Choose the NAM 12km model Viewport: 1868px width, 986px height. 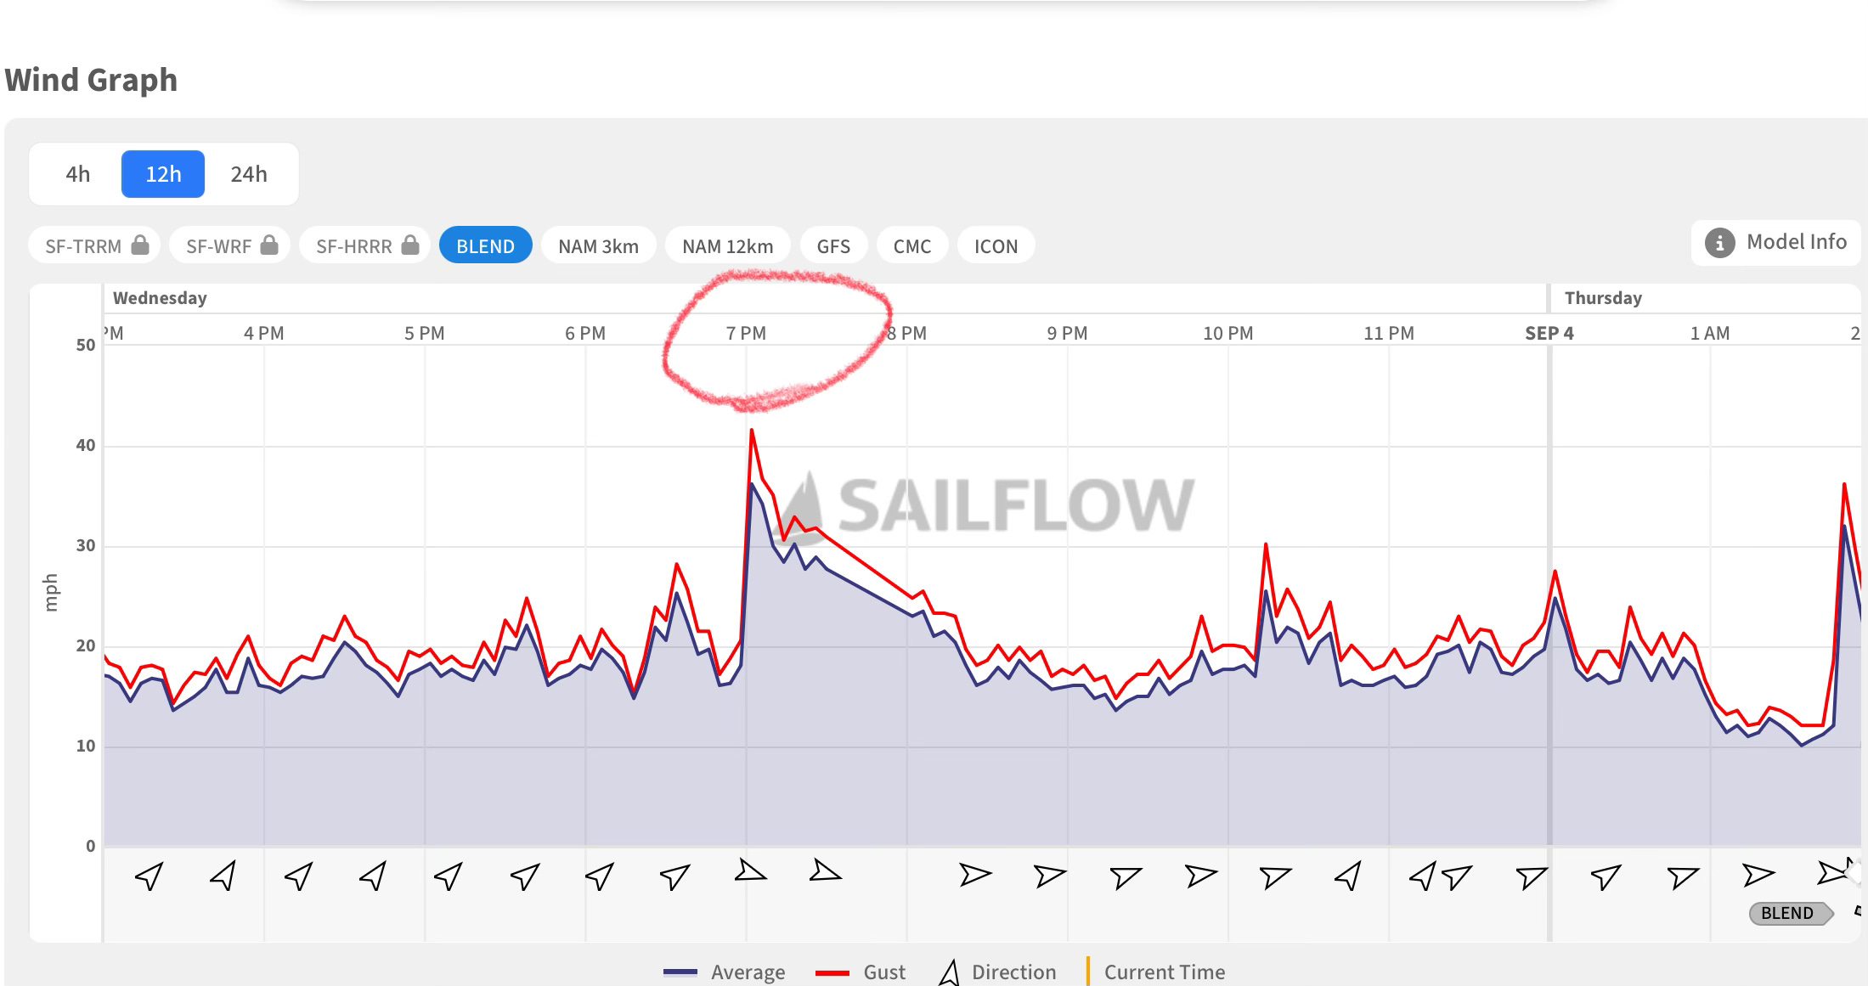pos(727,246)
